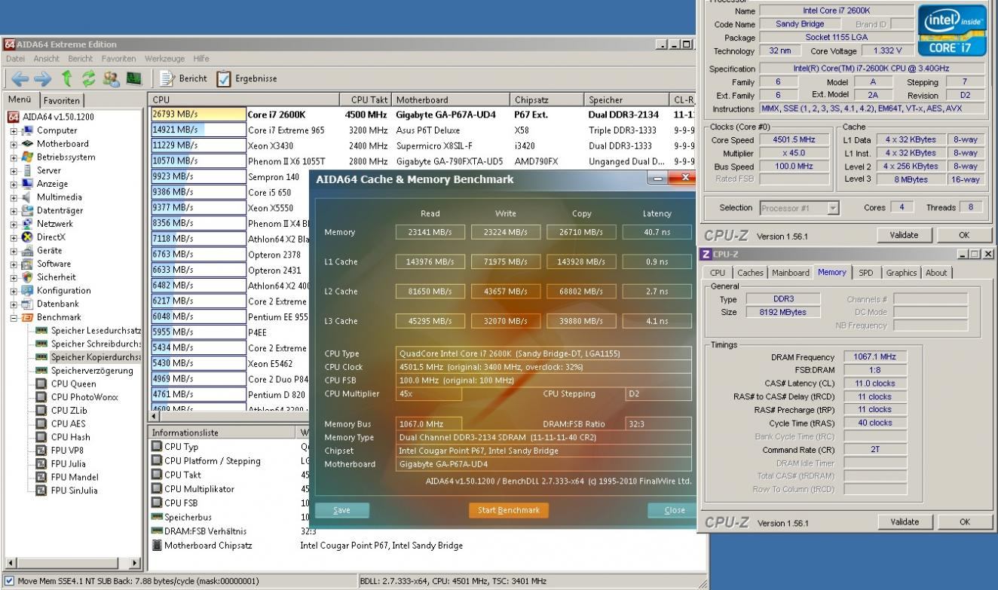
Task: Select Speicher Schreibdurchsatz benchmark
Action: pyautogui.click(x=88, y=344)
